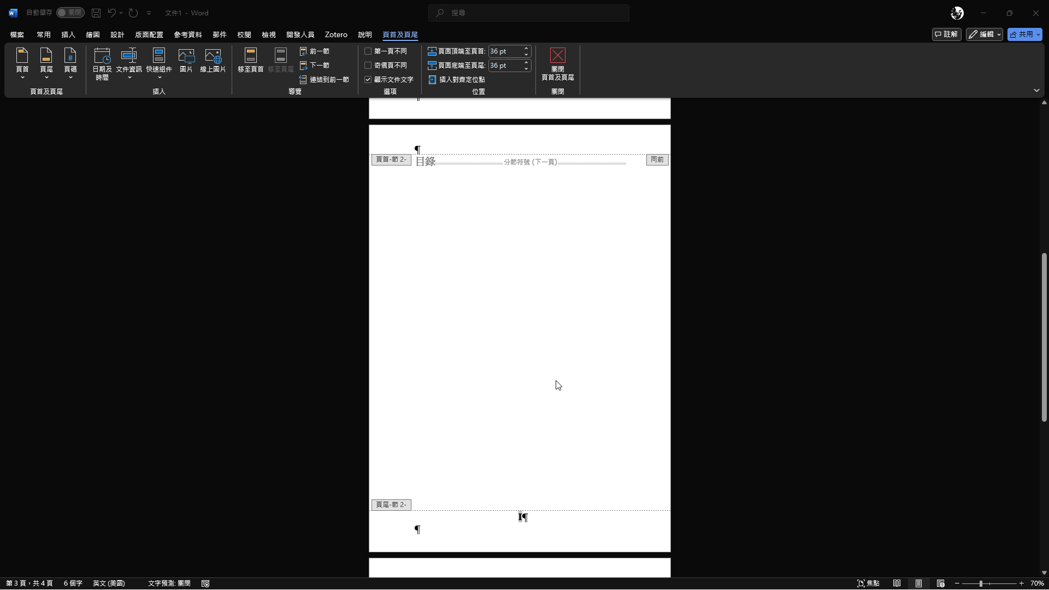Viewport: 1049px width, 590px height.
Task: Click the Save icon in title bar
Action: (96, 13)
